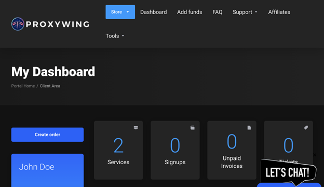Screen dimensions: 324x187
Task: Go to Dashboard in the navigation bar
Action: tap(154, 12)
